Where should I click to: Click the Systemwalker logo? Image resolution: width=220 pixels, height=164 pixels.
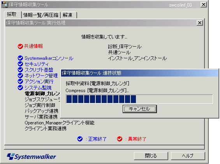32,157
